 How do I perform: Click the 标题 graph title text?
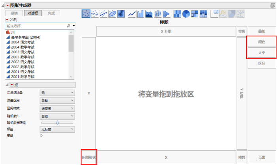coord(164,22)
